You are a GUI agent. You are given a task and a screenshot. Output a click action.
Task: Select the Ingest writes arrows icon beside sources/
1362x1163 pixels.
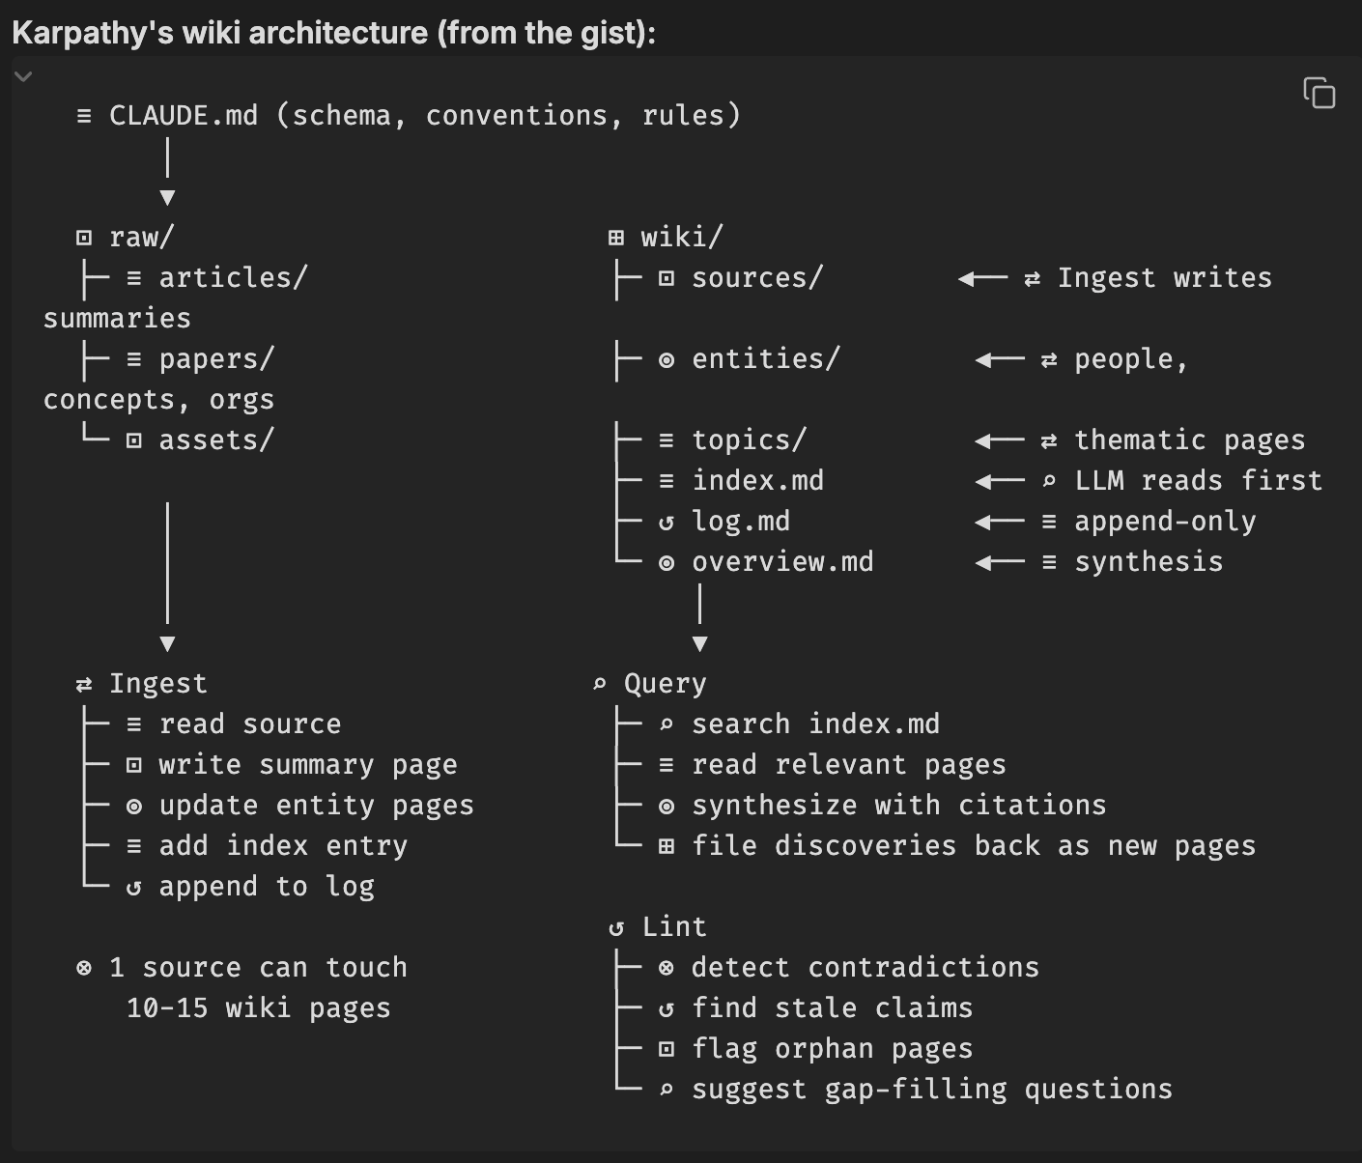pyautogui.click(x=1033, y=277)
